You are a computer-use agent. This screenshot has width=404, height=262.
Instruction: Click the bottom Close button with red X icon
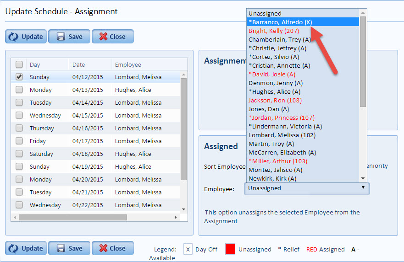[112, 248]
